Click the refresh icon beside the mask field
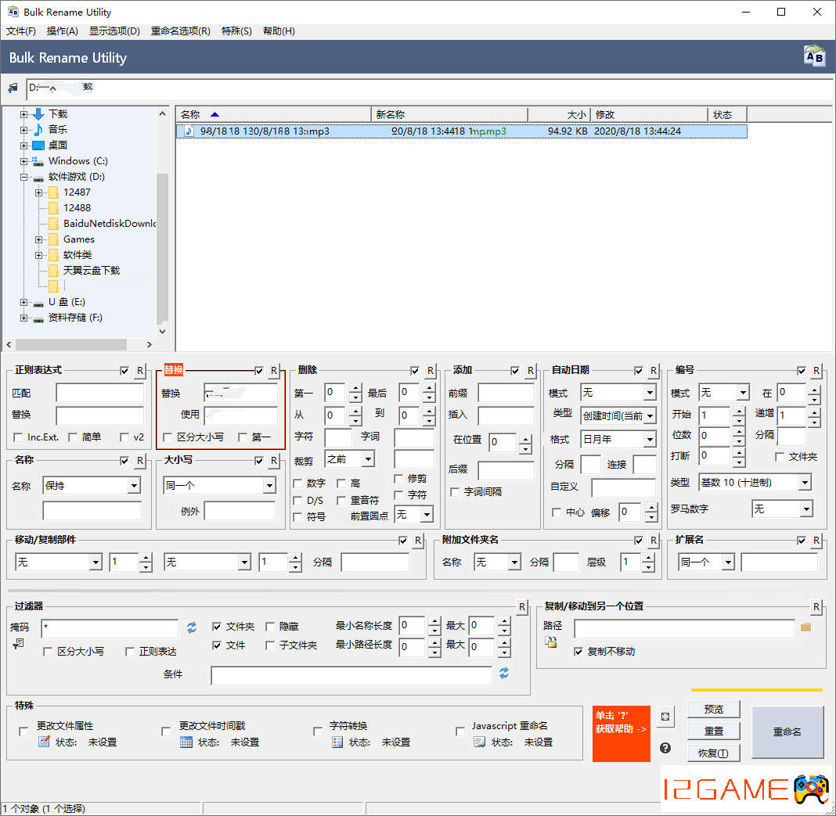The width and height of the screenshot is (836, 816). 192,627
